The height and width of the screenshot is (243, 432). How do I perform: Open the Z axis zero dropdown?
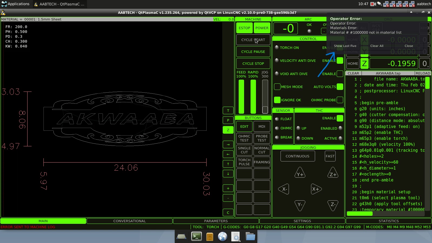[x=424, y=63]
